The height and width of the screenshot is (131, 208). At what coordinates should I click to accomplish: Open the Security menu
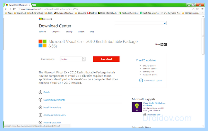click(69, 32)
